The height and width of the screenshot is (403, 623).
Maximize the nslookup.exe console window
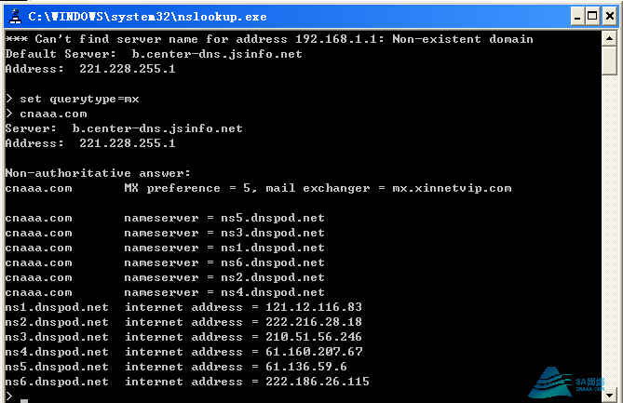click(592, 16)
